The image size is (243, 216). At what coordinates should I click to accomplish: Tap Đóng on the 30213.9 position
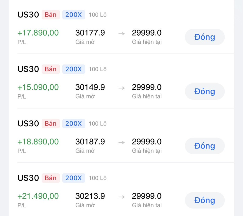coord(205,200)
